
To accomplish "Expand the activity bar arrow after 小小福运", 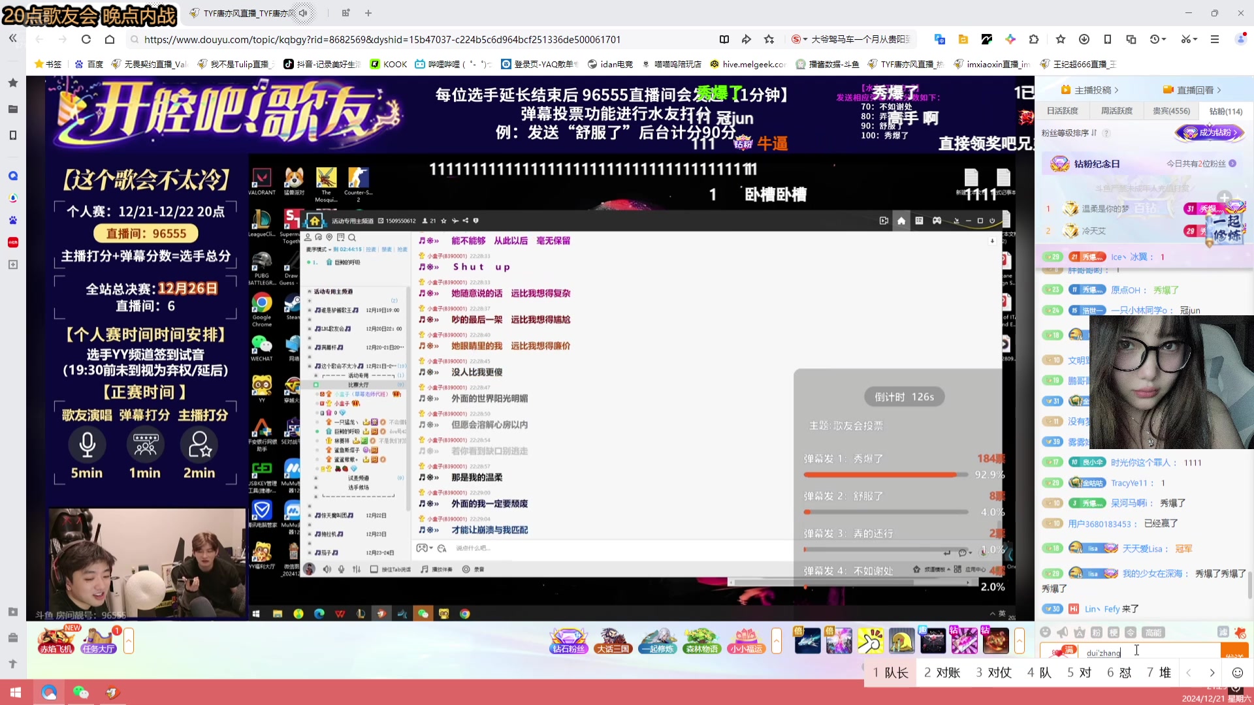I will [777, 640].
